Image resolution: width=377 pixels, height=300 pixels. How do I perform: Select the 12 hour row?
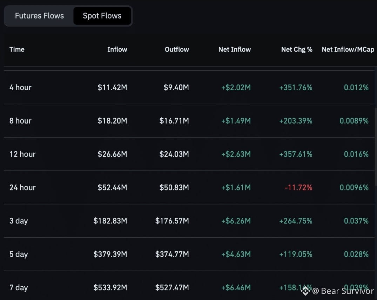coord(189,154)
